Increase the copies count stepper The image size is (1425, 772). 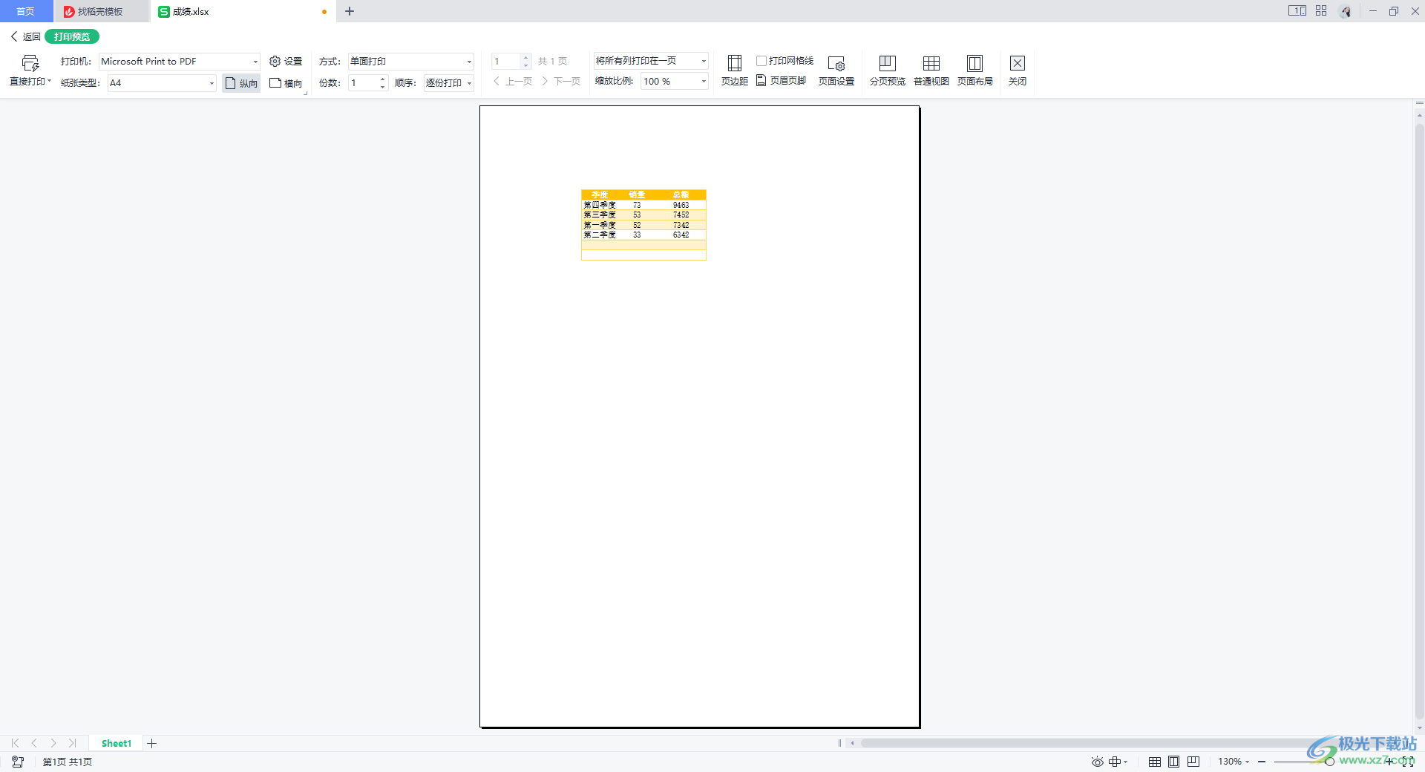pos(382,79)
